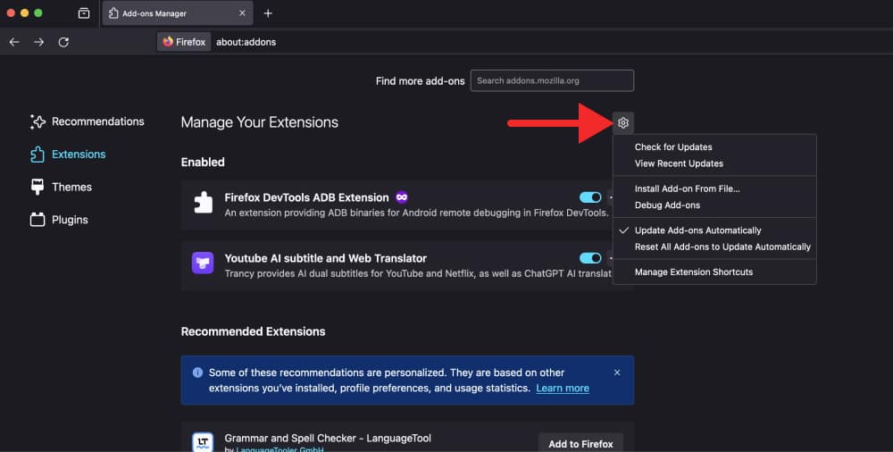The height and width of the screenshot is (452, 893).
Task: Select Reset All Add-ons to Update Automatically
Action: [714, 247]
